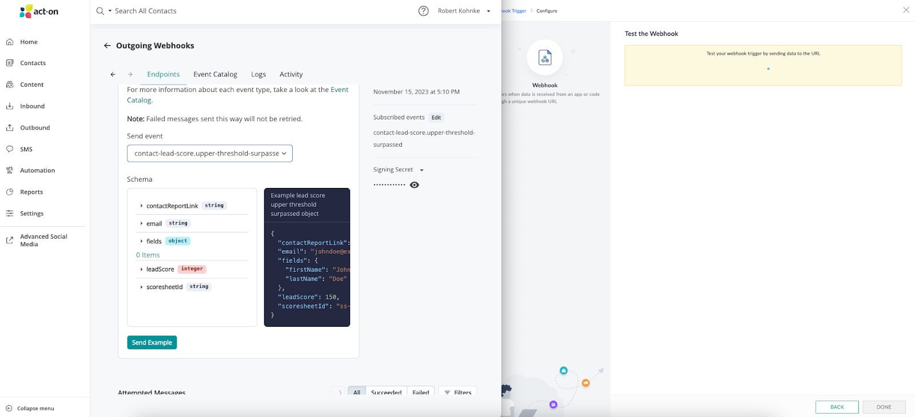The height and width of the screenshot is (417, 915).
Task: Open the Content sidebar icon
Action: [x=10, y=85]
